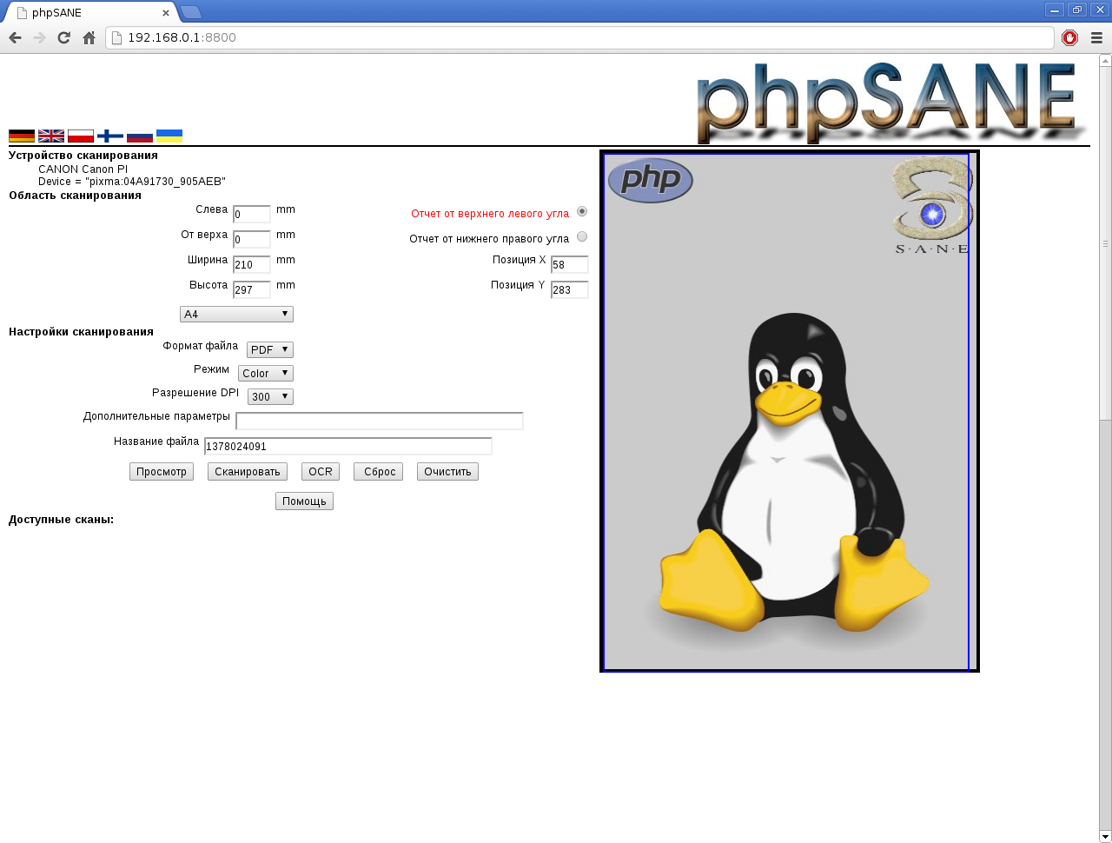1112x843 pixels.
Task: Click the vertical scrollbar down arrow
Action: (1105, 836)
